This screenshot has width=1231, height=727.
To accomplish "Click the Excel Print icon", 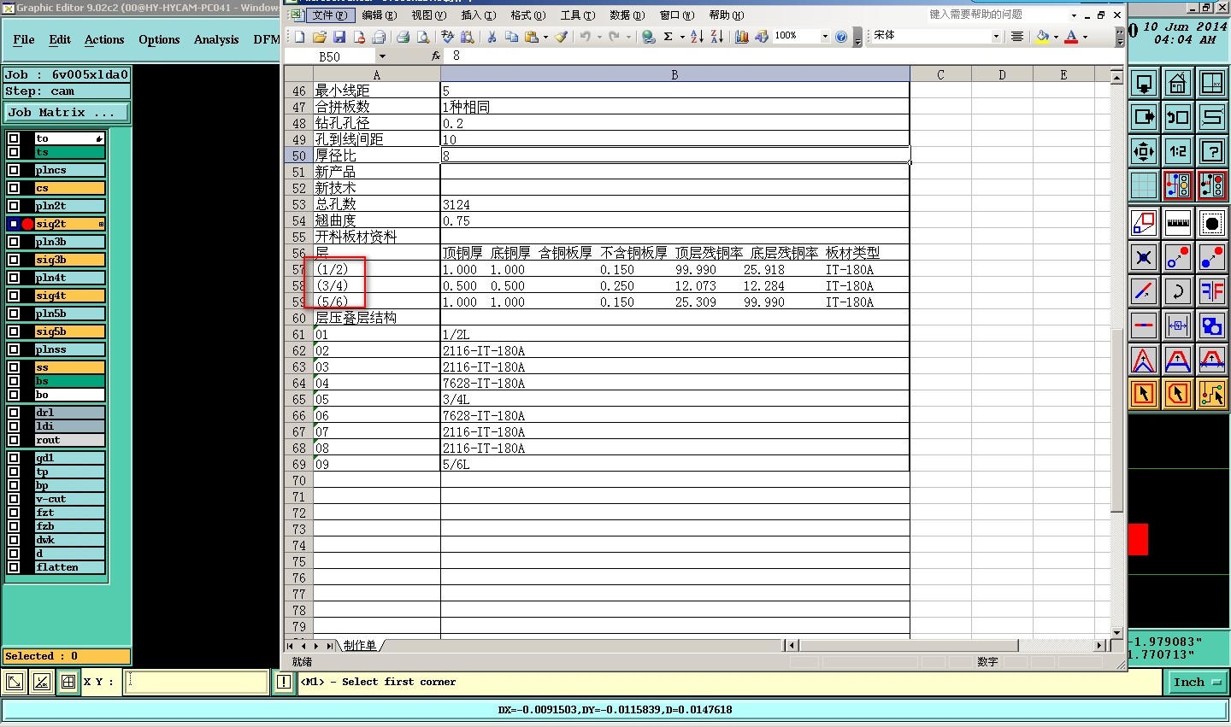I will 403,37.
